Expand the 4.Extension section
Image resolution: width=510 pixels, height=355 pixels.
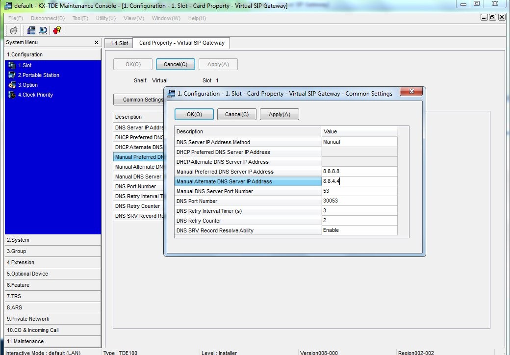pyautogui.click(x=53, y=262)
